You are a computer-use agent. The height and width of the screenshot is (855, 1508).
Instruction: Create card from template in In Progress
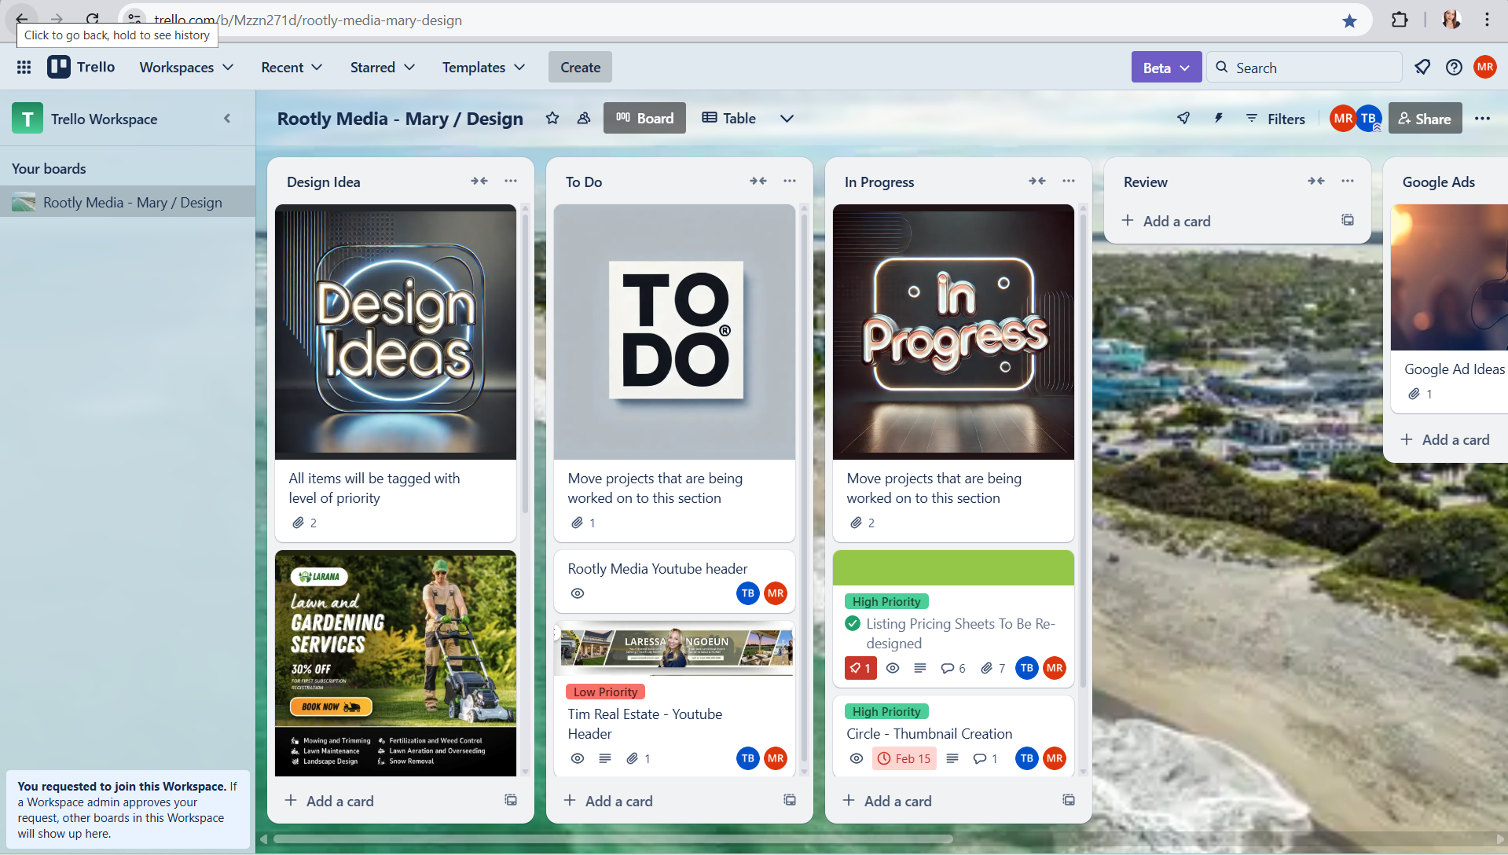tap(1069, 801)
